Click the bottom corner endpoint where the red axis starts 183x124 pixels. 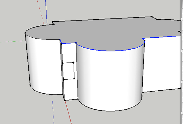(x=65, y=100)
